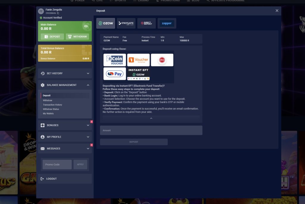Choose the Capitec Pay option
Viewport: 305px width, 204px height.
click(x=115, y=74)
